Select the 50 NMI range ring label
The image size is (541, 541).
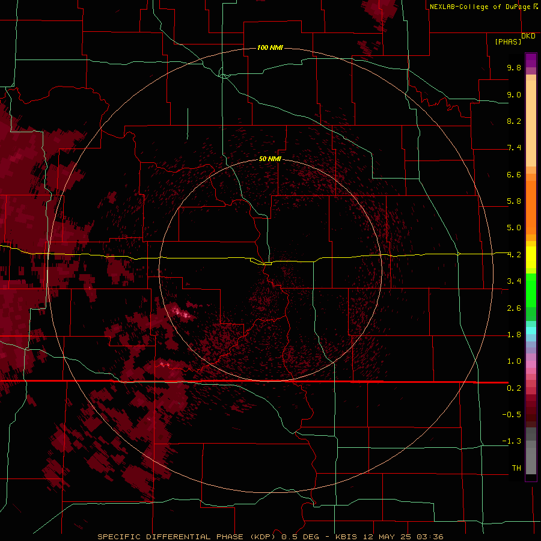[x=270, y=159]
